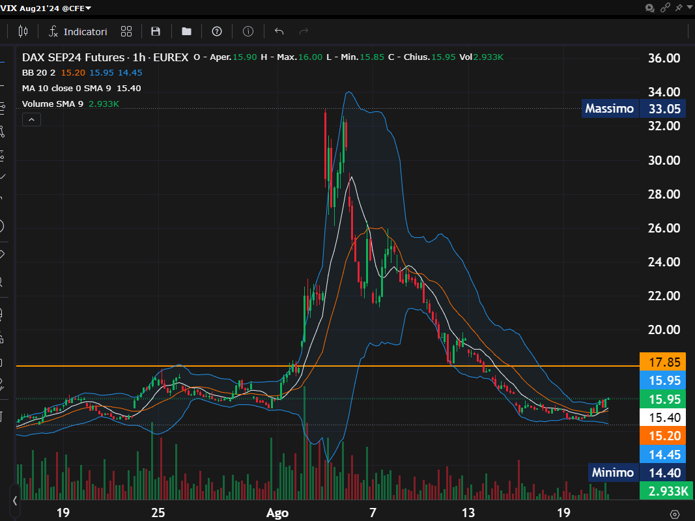Collapse the indicator legend with chevron
The image size is (695, 521).
31,119
